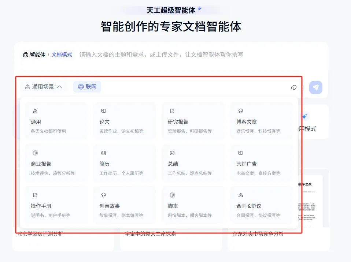Pick the 简历 scenario
Viewport: 351px width, 262px height.
tap(125, 163)
